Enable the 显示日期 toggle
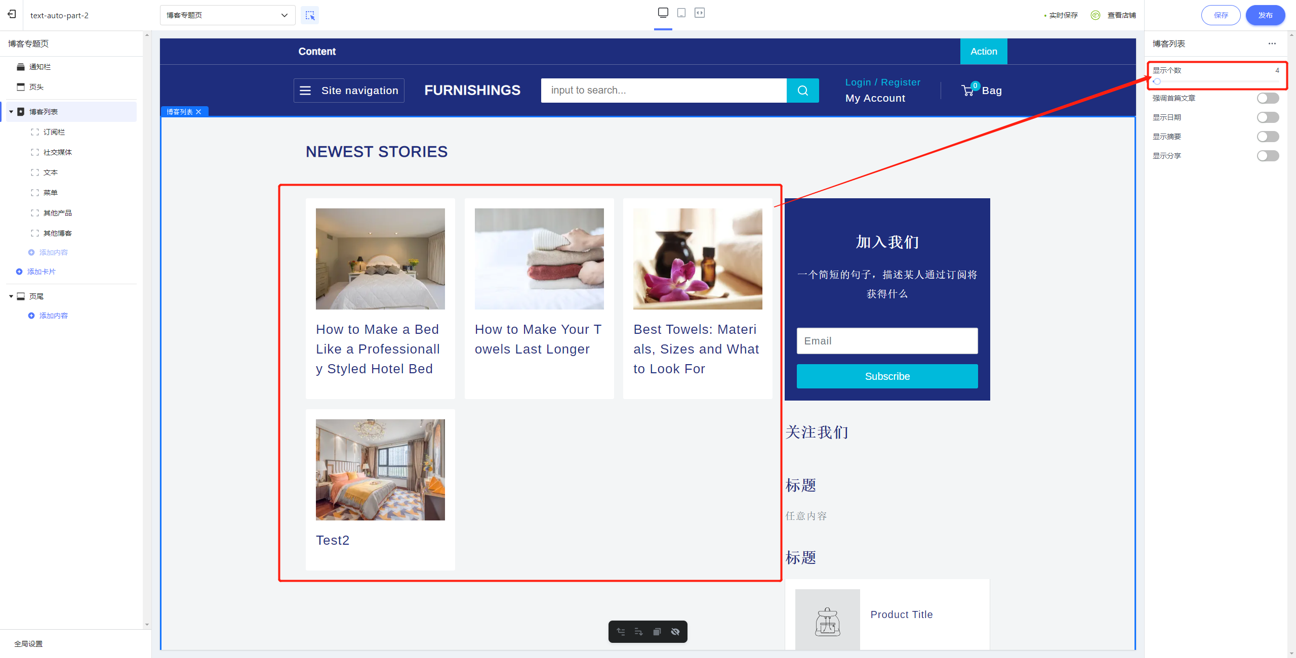Viewport: 1296px width, 658px height. (1268, 117)
